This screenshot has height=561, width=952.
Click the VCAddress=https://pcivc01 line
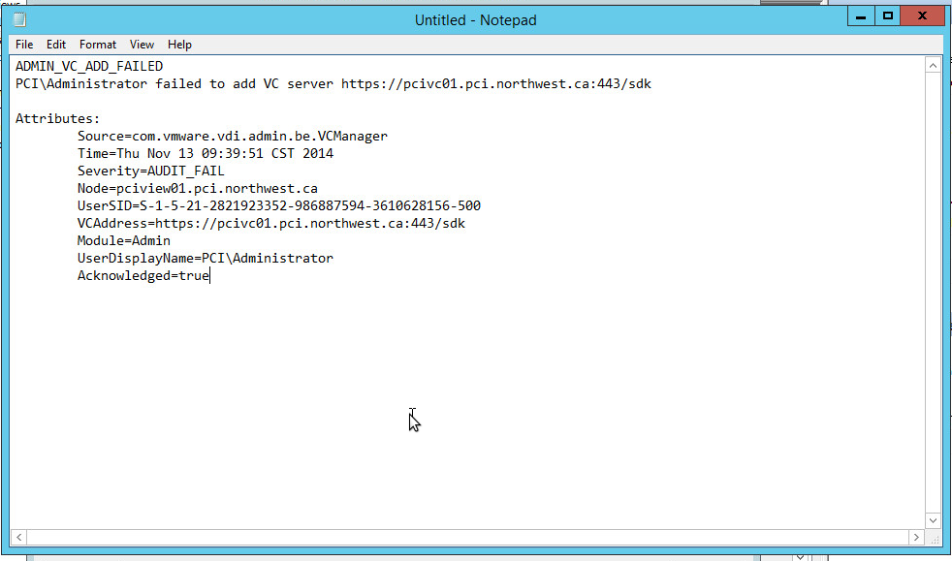coord(271,224)
